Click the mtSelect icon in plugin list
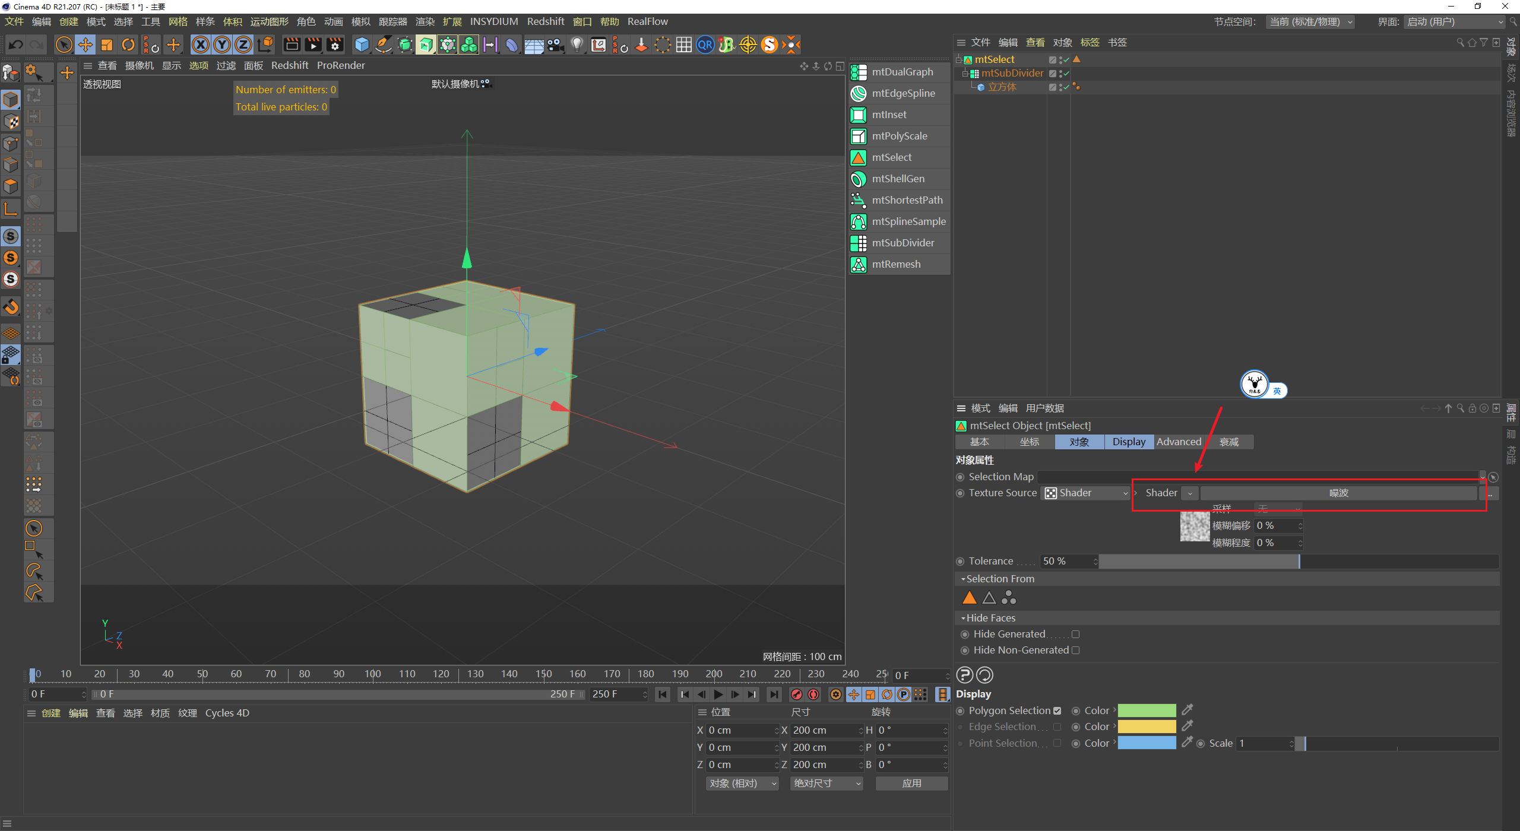This screenshot has height=831, width=1520. (859, 157)
